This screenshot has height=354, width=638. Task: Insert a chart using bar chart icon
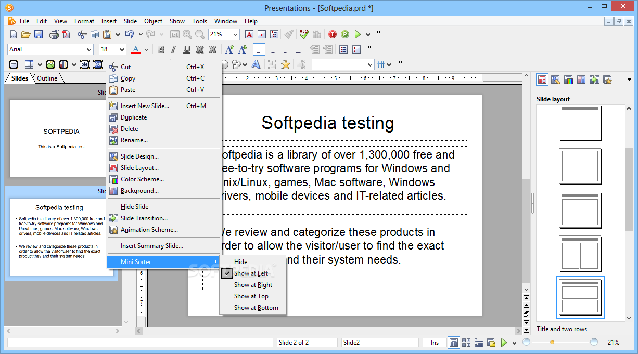coord(63,64)
